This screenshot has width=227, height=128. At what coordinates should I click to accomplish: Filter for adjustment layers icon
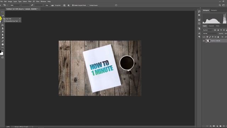pos(218,30)
